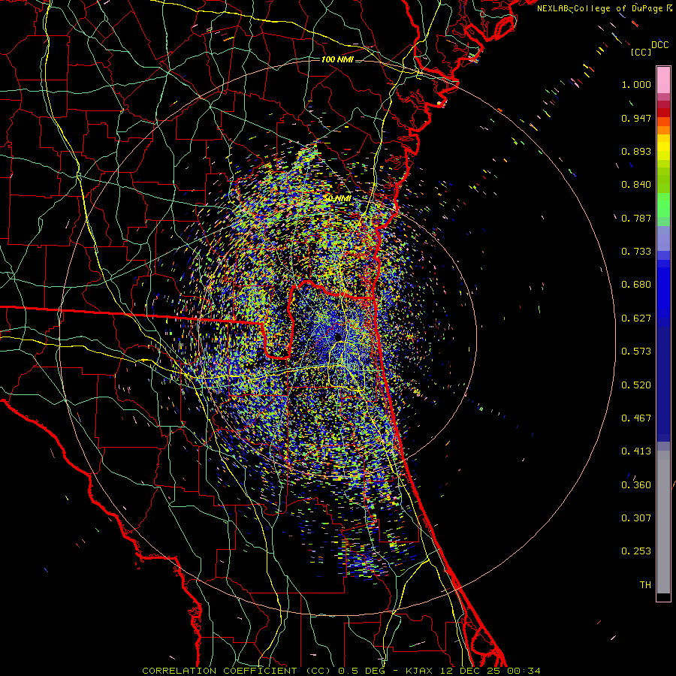Click the Correlation Coefficient caption at the bottom
676x676 pixels.
click(341, 671)
